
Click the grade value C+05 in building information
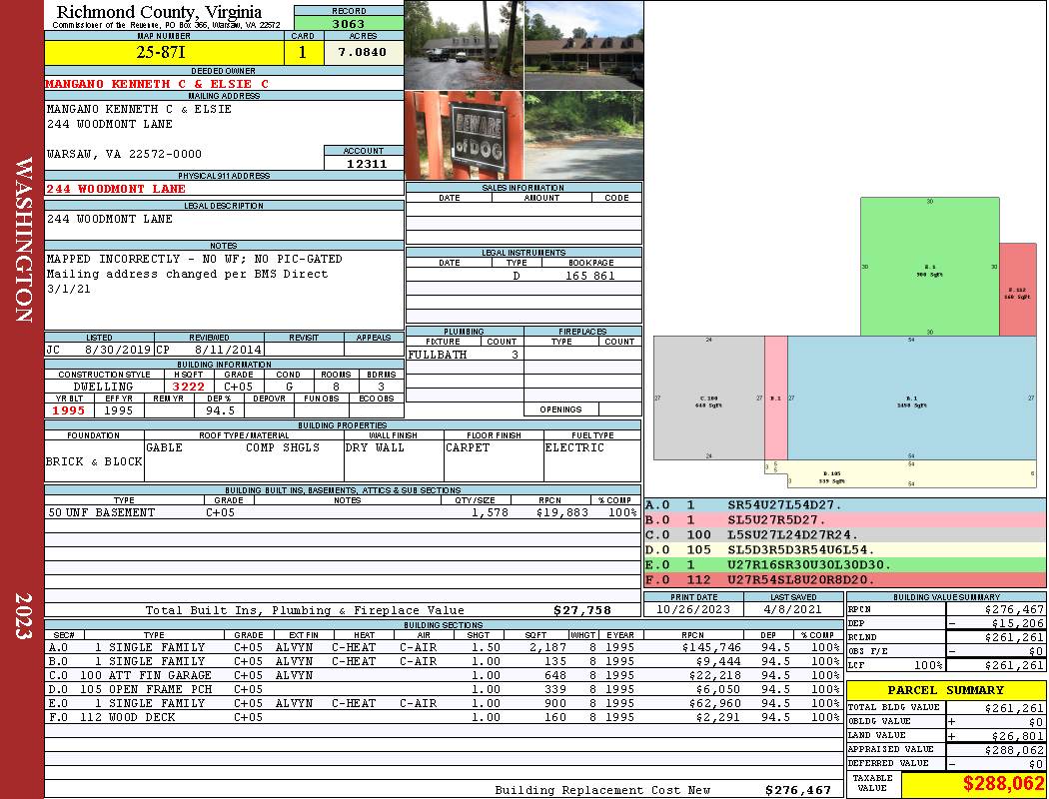click(x=238, y=387)
